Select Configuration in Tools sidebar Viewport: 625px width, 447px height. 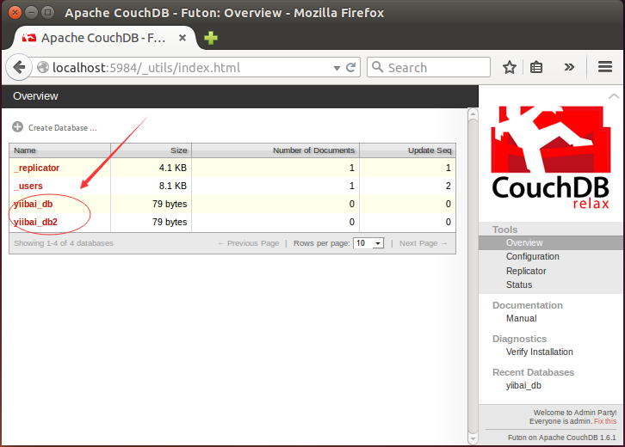(532, 257)
